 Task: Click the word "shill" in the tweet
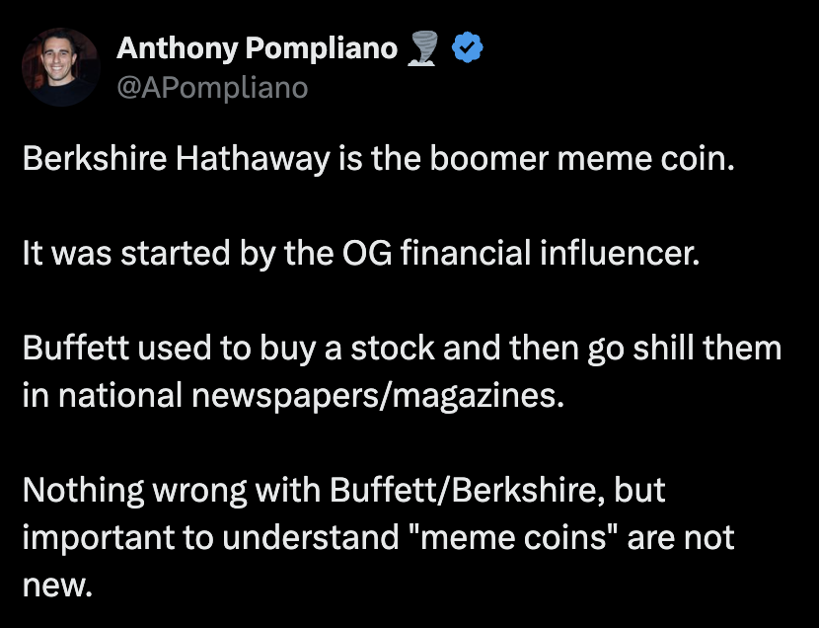coord(663,348)
